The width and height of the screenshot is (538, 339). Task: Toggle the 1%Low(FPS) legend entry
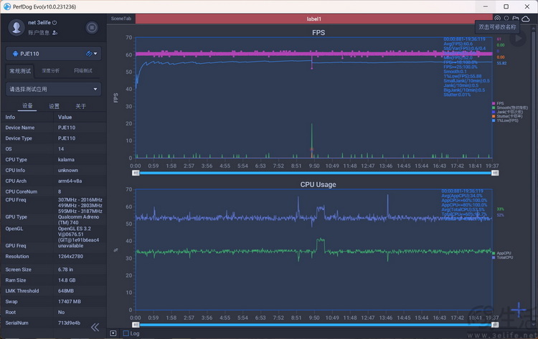tap(505, 120)
